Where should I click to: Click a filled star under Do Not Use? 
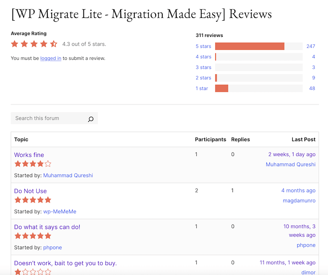point(18,200)
